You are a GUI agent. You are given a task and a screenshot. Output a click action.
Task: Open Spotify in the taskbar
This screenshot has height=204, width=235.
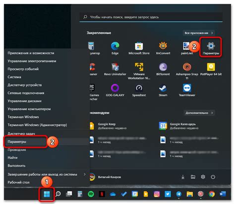click(x=91, y=194)
